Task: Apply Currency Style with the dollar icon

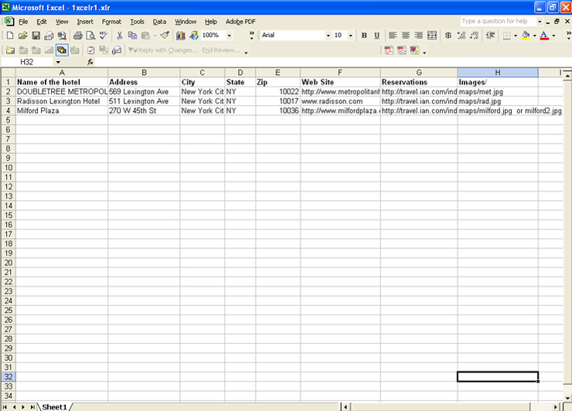Action: [448, 36]
